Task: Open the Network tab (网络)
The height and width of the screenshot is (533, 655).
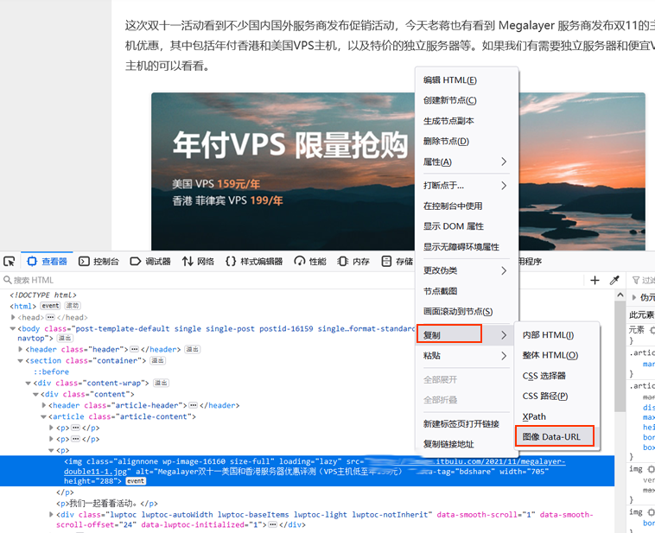Action: [198, 262]
